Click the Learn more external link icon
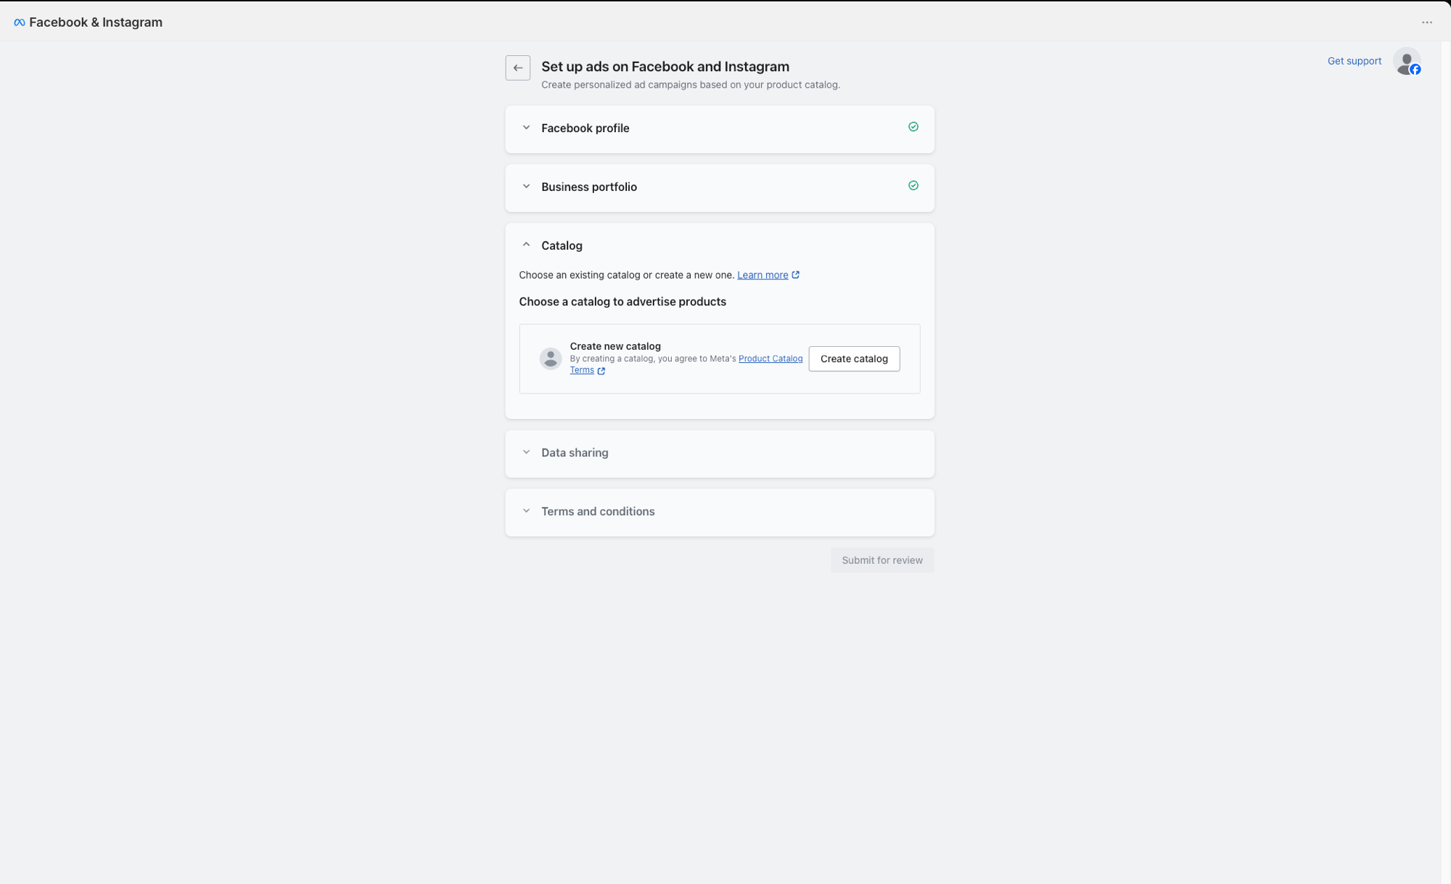Screen dimensions: 1451x884 [796, 275]
